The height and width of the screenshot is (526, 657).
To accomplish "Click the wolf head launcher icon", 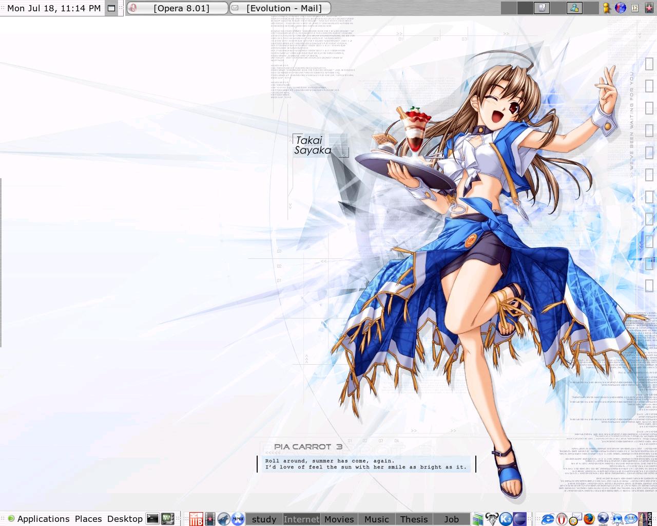I will 223,519.
